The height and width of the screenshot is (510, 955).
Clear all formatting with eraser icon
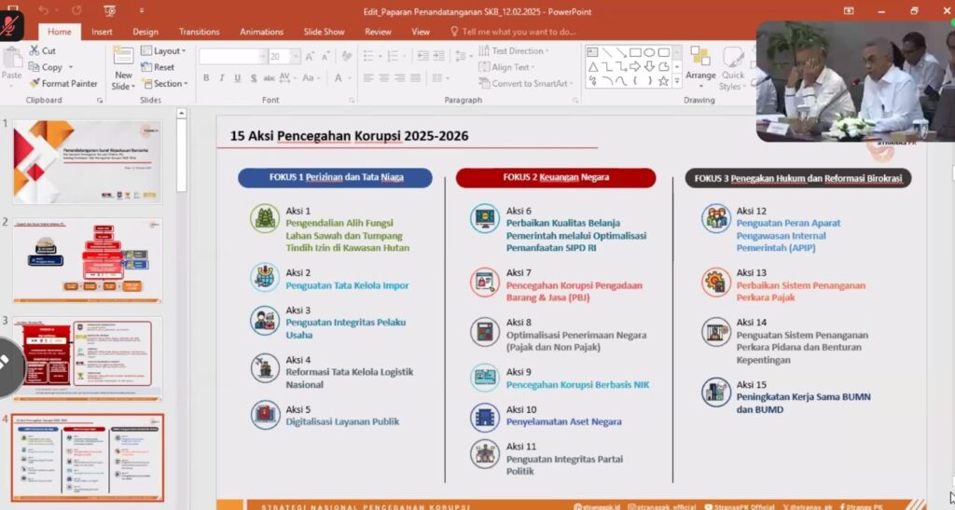pyautogui.click(x=347, y=57)
